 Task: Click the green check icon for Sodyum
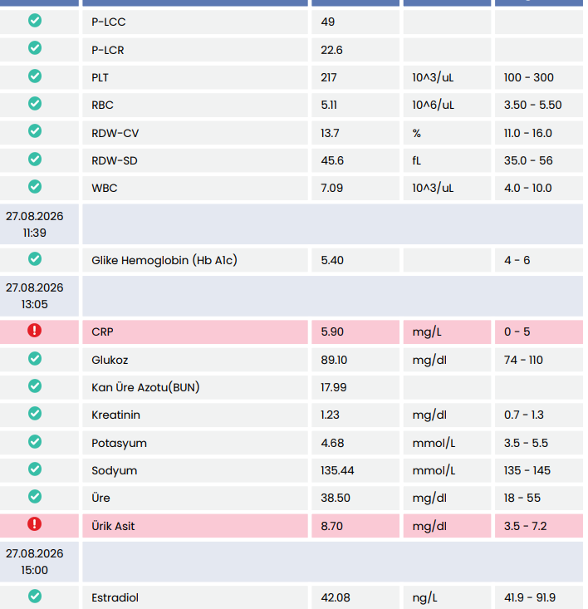point(35,469)
